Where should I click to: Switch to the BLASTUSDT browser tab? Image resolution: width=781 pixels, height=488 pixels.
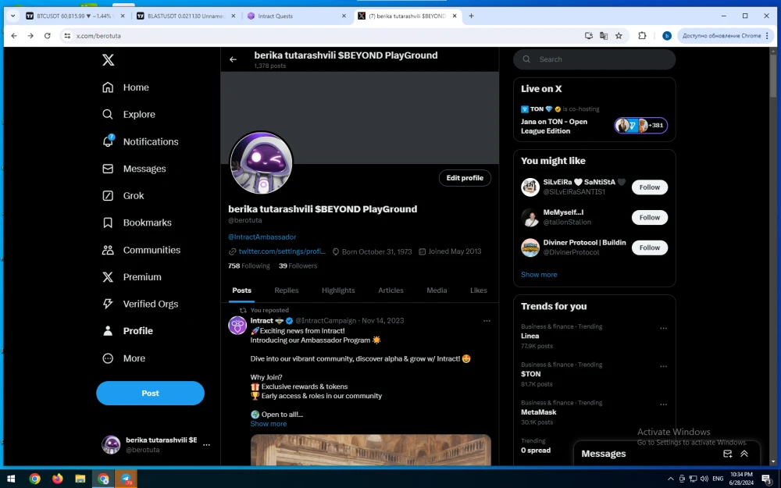(x=185, y=16)
